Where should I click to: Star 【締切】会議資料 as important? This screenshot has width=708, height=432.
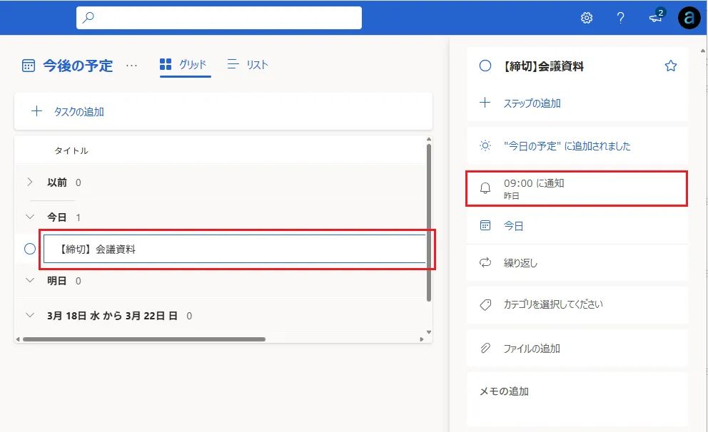[x=670, y=65]
